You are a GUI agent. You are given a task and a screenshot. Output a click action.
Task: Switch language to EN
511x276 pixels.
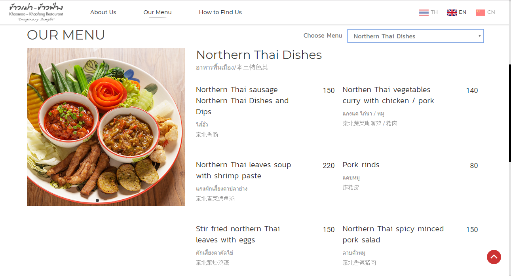click(x=462, y=12)
